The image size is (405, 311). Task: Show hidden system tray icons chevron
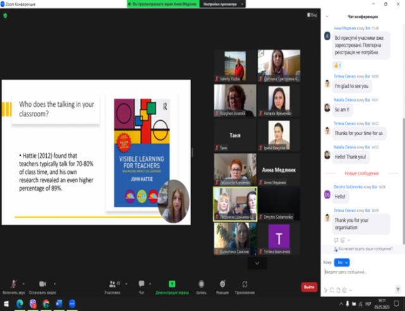pos(341,304)
